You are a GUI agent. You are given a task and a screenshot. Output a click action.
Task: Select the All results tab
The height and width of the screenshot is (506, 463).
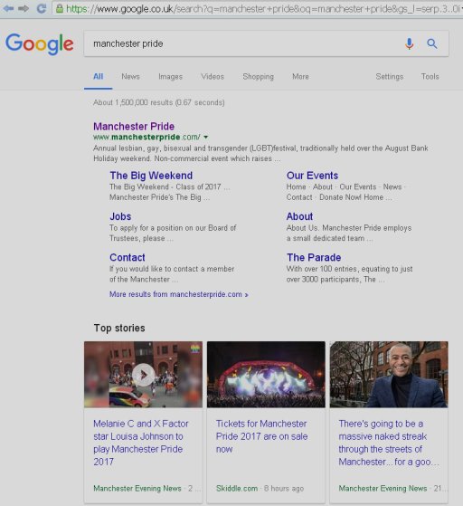click(98, 76)
